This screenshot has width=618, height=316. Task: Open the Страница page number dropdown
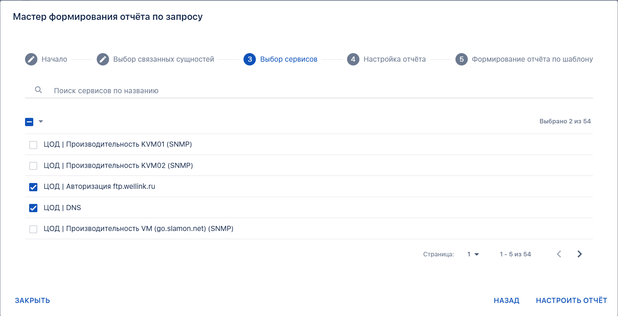pos(473,254)
